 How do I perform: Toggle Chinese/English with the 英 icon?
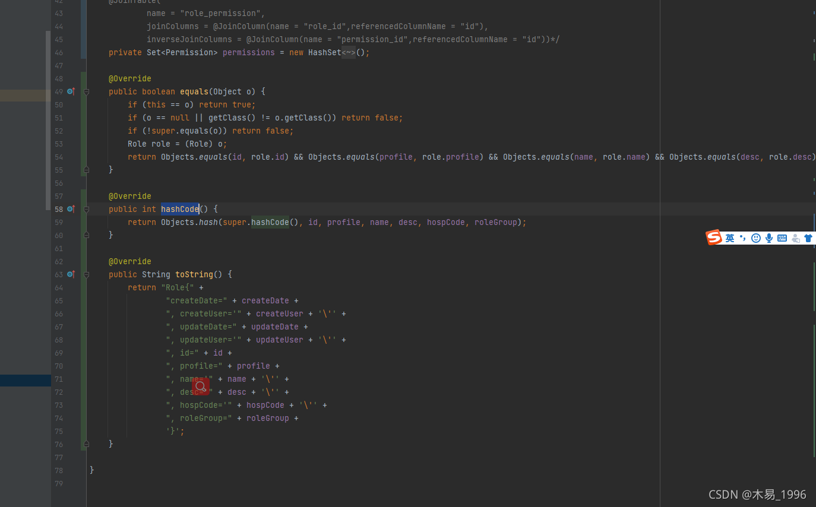click(x=729, y=237)
